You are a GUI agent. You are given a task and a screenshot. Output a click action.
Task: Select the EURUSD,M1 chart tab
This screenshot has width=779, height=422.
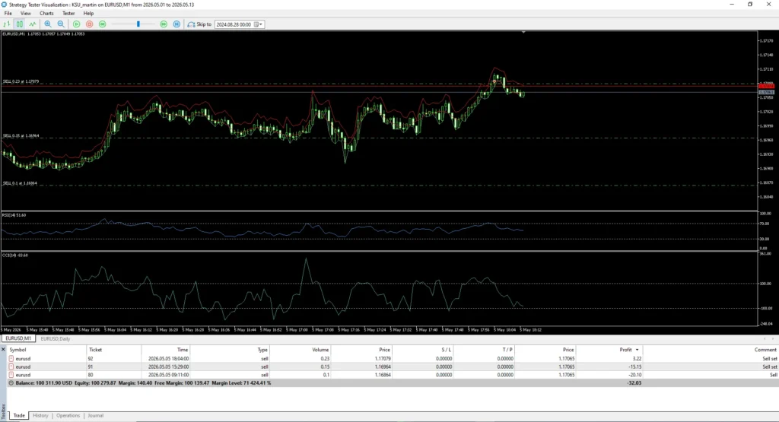(18, 338)
